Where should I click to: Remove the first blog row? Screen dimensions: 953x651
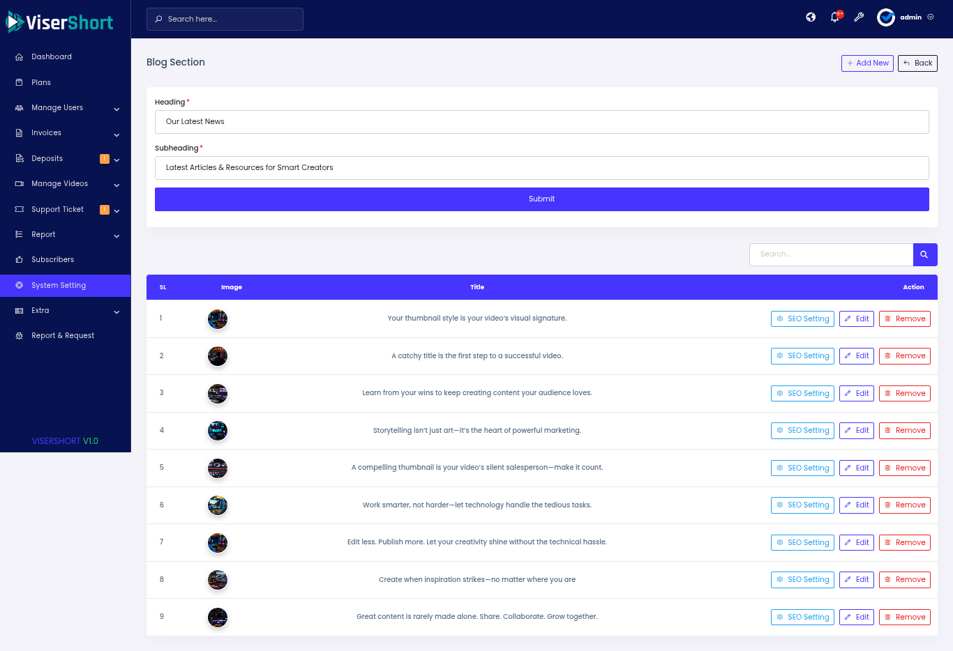904,319
